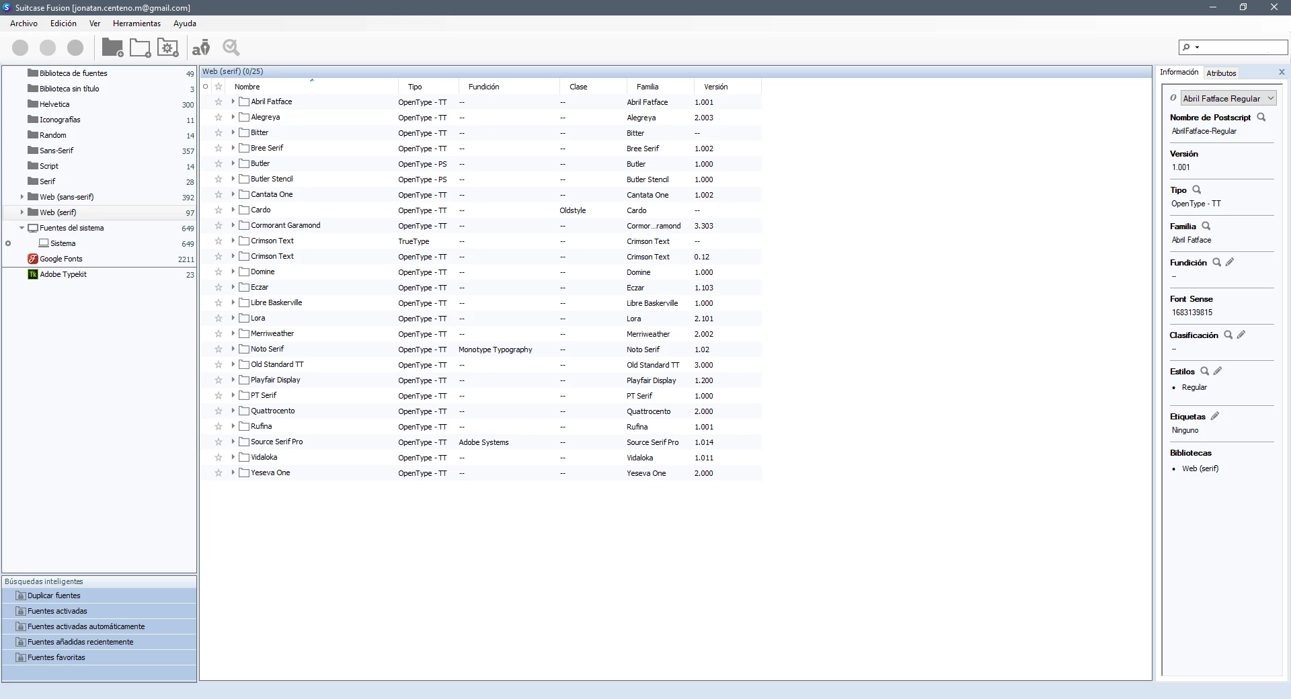Switch to the Atributos tab
Image resolution: width=1291 pixels, height=699 pixels.
pyautogui.click(x=1221, y=73)
